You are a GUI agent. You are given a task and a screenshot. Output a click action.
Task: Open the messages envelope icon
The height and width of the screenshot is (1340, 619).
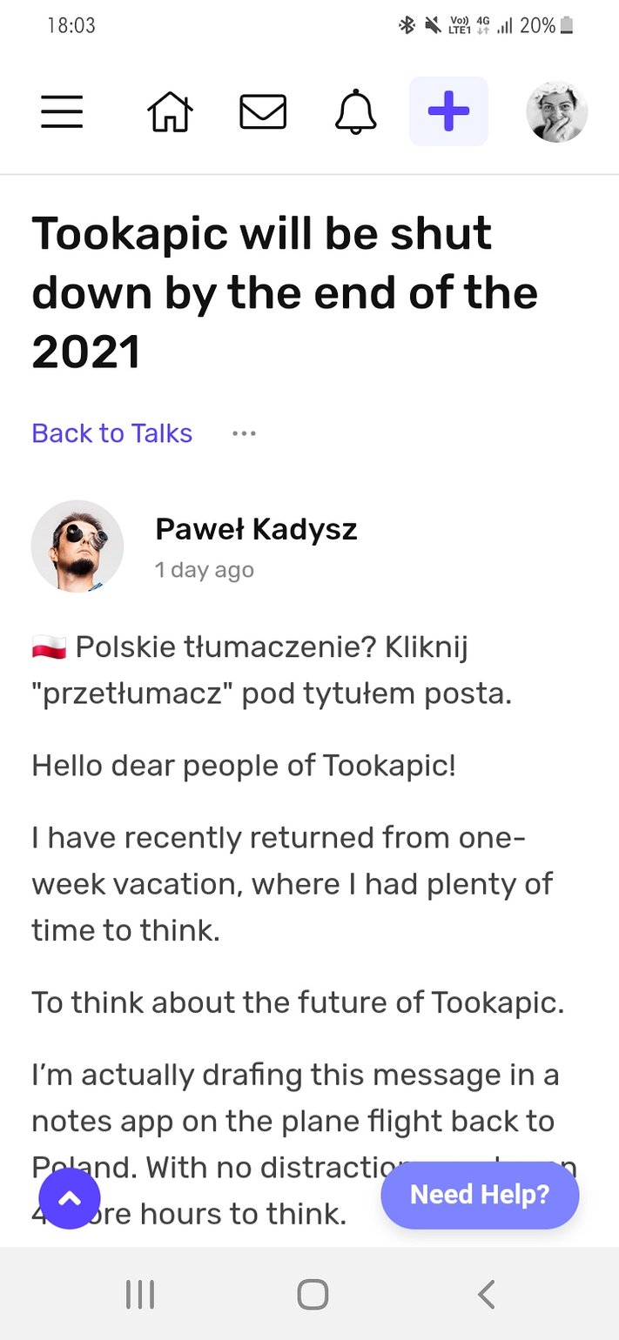point(263,112)
